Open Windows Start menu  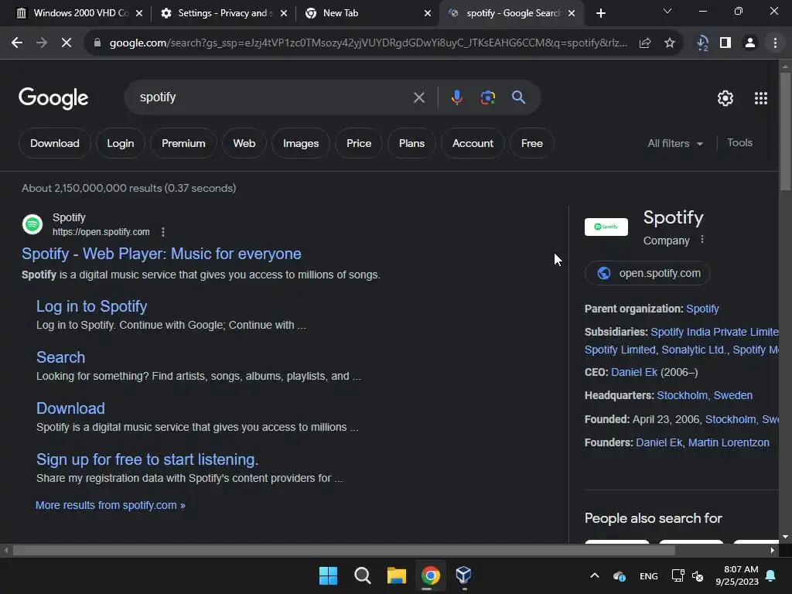coord(328,575)
